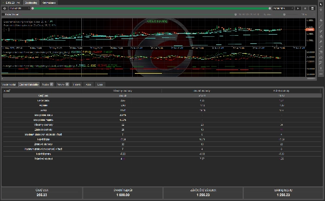Select the pitchfork drawing tool
This screenshot has width=325, height=201.
321,36
